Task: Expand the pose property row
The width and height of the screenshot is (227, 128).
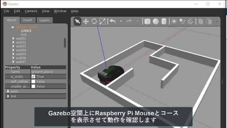Action: click(35, 91)
